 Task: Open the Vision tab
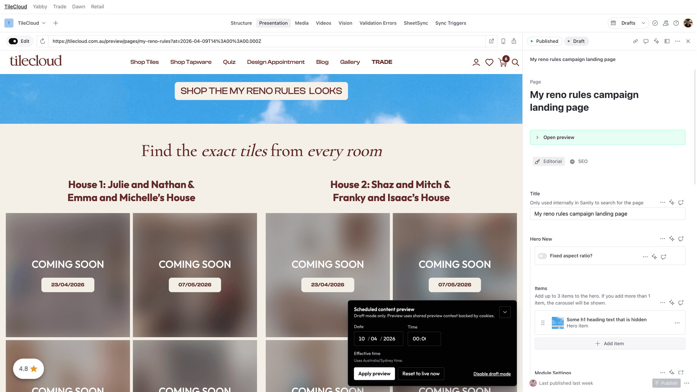tap(345, 23)
